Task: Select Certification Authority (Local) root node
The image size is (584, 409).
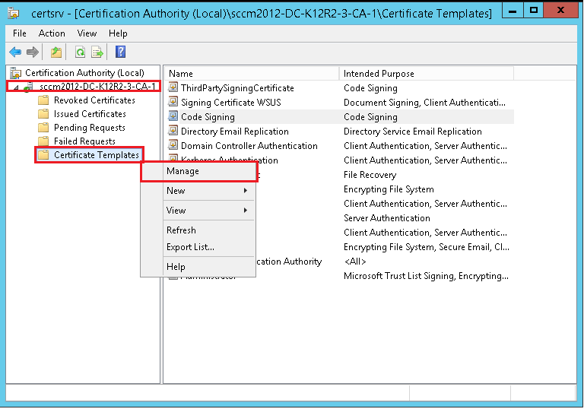Action: click(x=84, y=73)
